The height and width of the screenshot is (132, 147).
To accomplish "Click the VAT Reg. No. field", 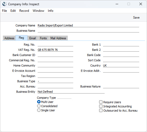I will pos(55,50).
